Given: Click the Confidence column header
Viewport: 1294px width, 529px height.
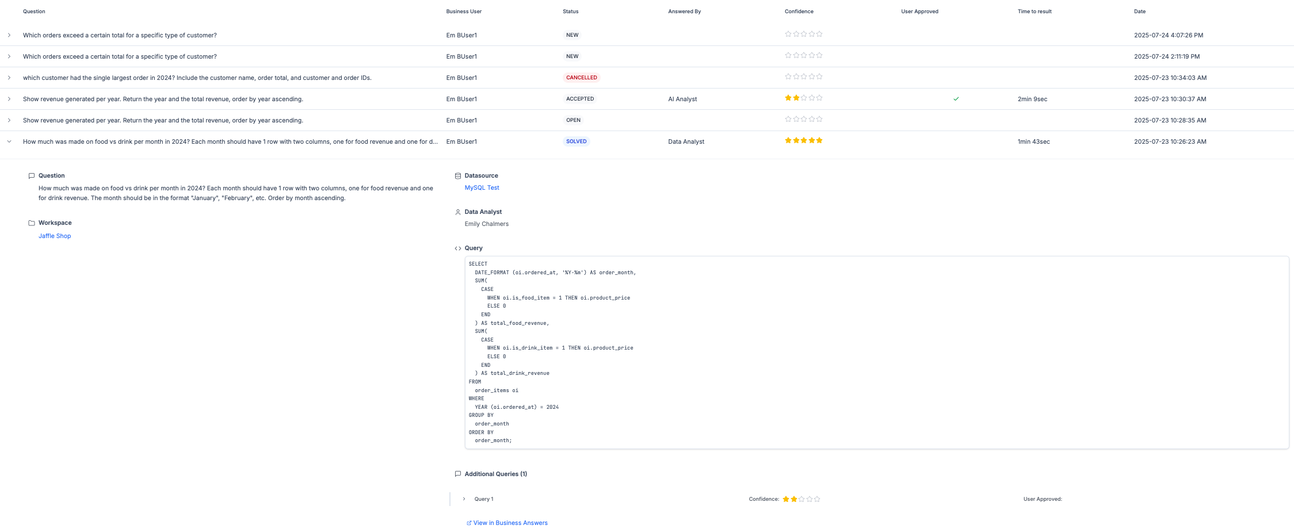Looking at the screenshot, I should 799,11.
